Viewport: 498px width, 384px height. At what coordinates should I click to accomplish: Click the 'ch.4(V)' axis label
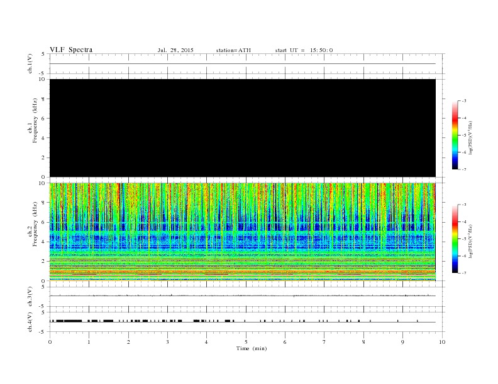[x=30, y=322]
